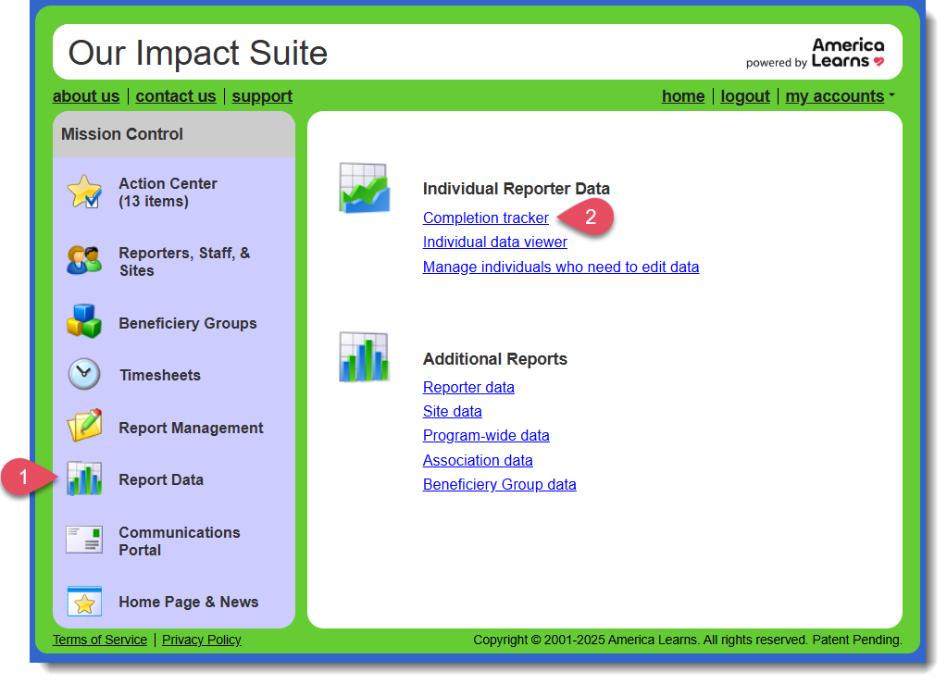This screenshot has width=947, height=684.
Task: Click the contact us link
Action: [175, 96]
